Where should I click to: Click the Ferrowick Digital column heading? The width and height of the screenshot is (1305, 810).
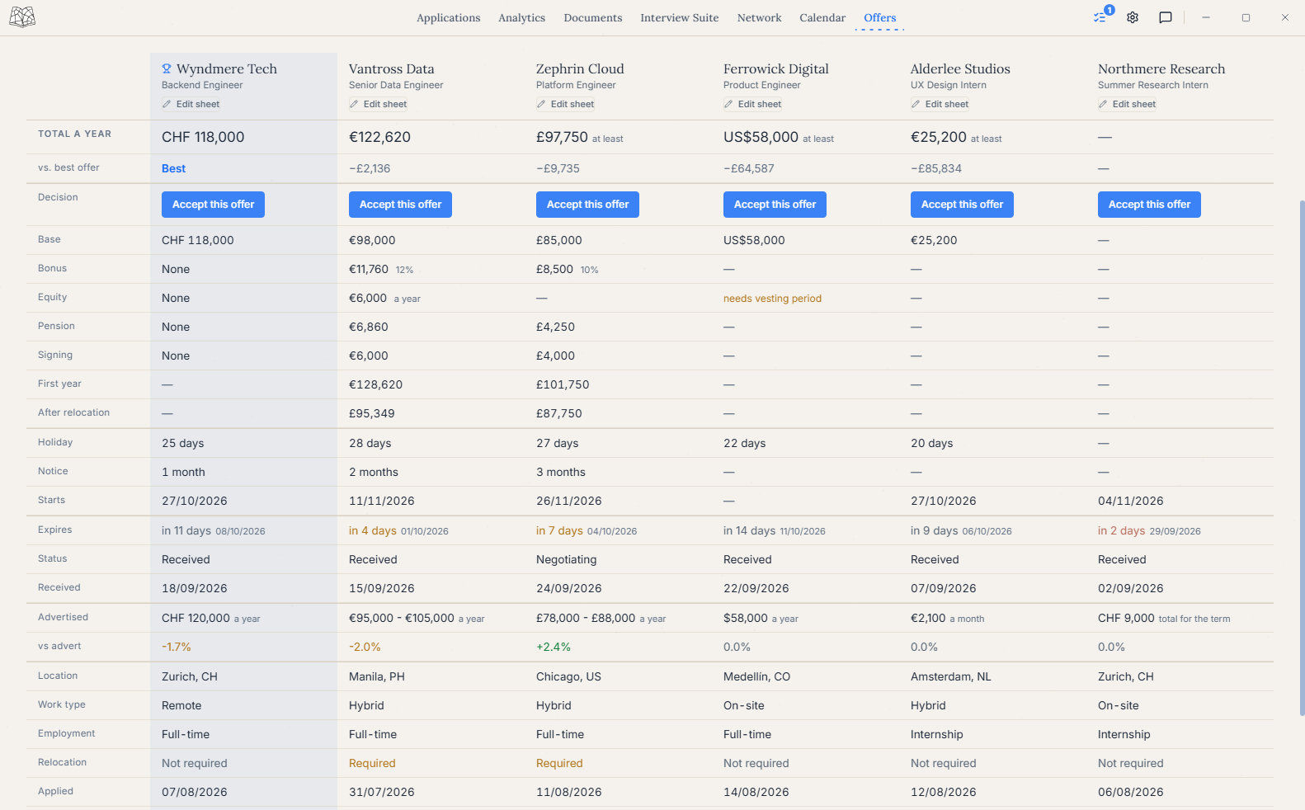[x=776, y=69]
